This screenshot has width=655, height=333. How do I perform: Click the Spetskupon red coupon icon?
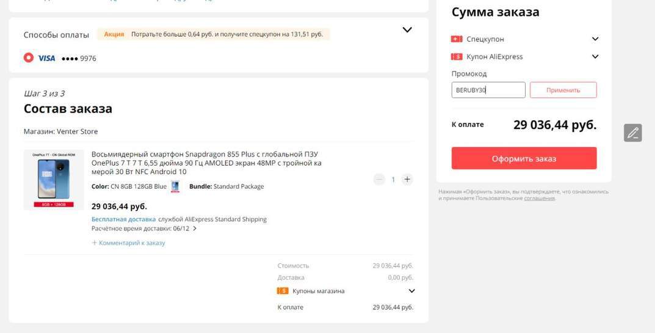pyautogui.click(x=457, y=39)
